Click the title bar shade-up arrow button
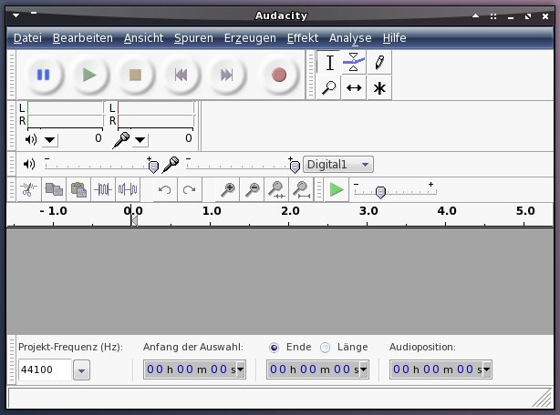The width and height of the screenshot is (560, 415). (x=475, y=16)
